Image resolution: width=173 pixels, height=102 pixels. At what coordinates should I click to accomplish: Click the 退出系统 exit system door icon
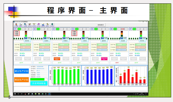[x=52, y=25]
